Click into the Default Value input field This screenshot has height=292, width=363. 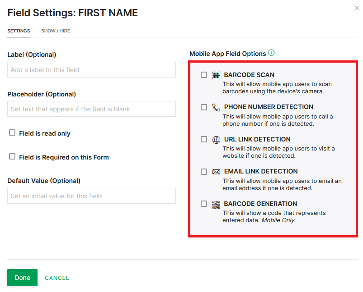[x=91, y=196]
